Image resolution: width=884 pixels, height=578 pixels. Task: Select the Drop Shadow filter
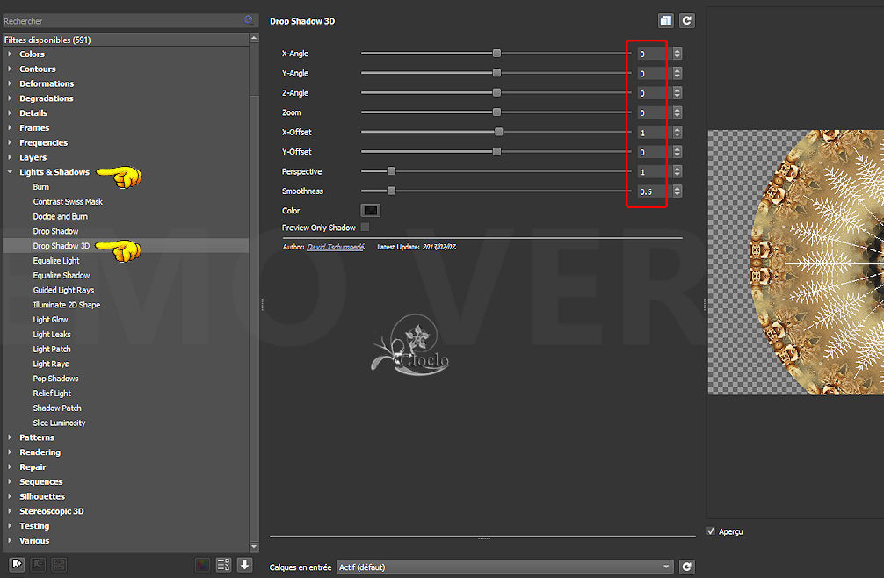[55, 231]
